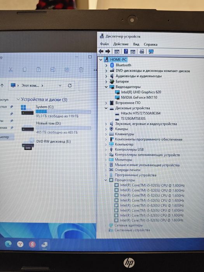Select Звуковые, игровые и видеоустройства

coord(146,124)
